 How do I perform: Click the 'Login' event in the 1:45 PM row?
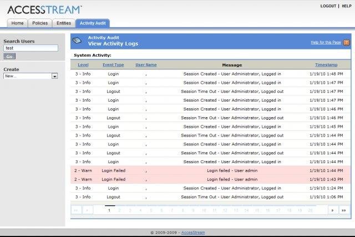(x=113, y=127)
